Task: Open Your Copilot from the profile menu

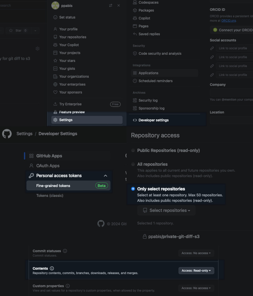Action: coord(69,45)
